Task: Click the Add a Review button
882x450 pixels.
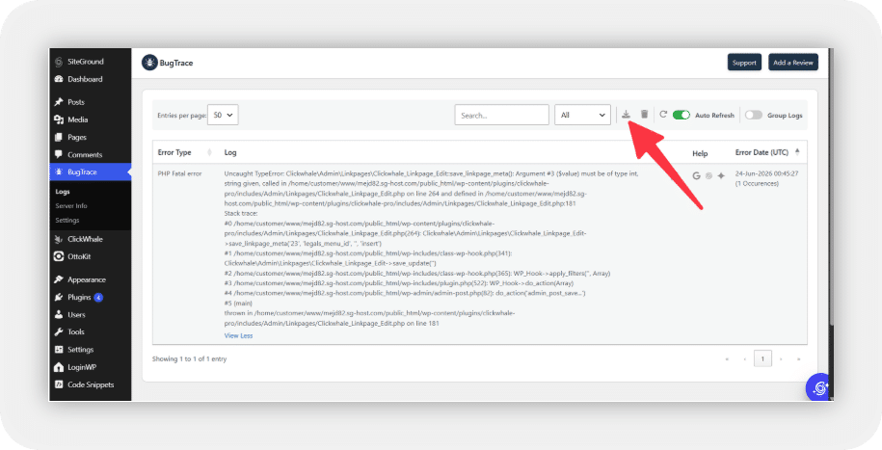Action: pyautogui.click(x=793, y=63)
